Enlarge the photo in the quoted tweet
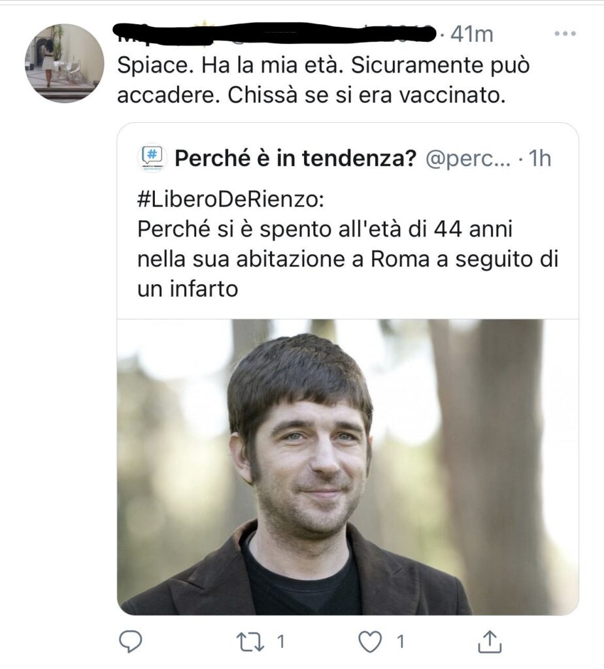604x669 pixels. point(348,466)
